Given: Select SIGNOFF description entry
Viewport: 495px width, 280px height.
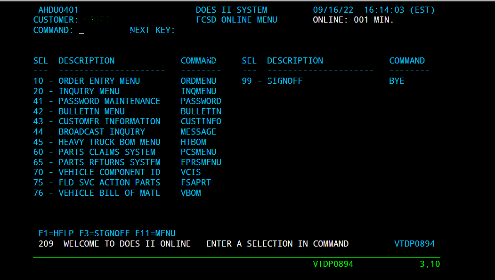Looking at the screenshot, I should tap(285, 81).
